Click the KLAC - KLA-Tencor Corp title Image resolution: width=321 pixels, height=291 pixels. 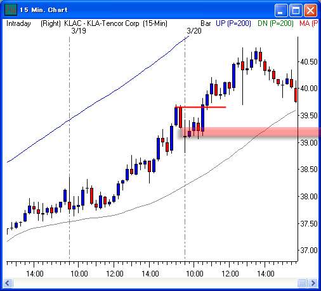click(x=102, y=23)
